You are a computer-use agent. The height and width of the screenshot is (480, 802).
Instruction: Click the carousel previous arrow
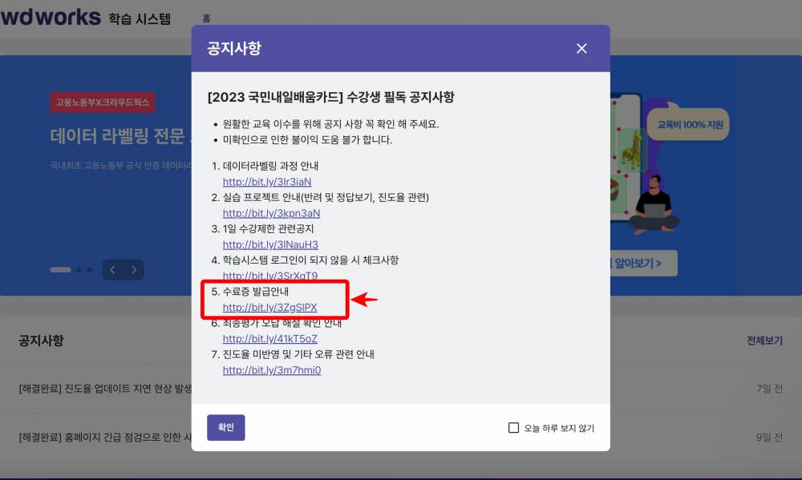[x=112, y=270]
